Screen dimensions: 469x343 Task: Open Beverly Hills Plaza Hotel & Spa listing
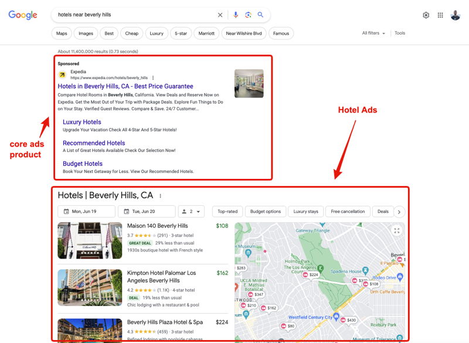165,322
